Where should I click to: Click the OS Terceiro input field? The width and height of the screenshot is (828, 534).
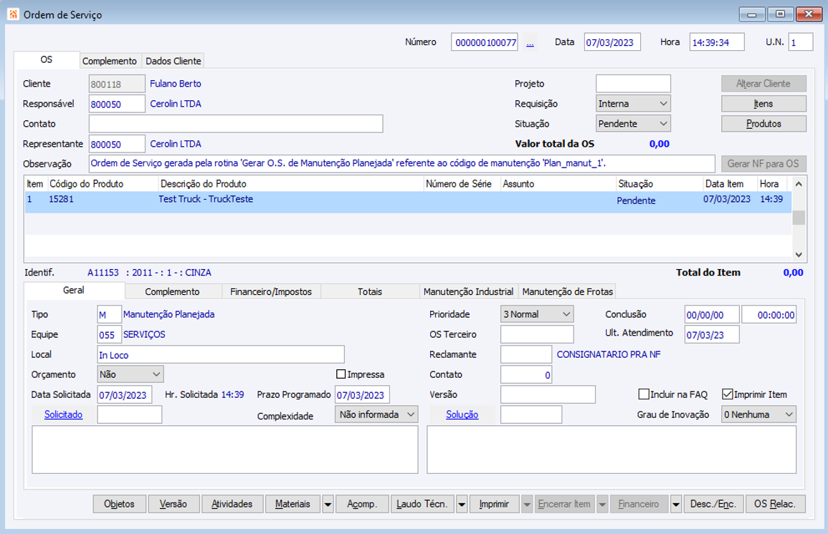(537, 334)
